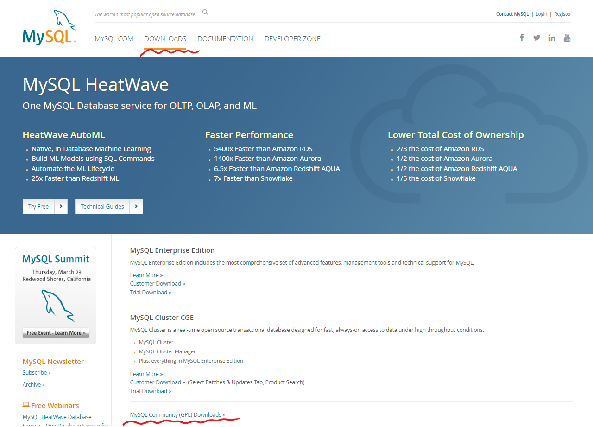Viewport: 593px width, 427px height.
Task: Open MySQL Cluster CGE Learn More link
Action: click(146, 374)
